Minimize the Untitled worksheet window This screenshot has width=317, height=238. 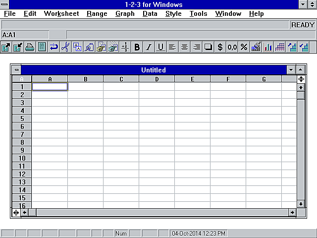click(x=291, y=70)
